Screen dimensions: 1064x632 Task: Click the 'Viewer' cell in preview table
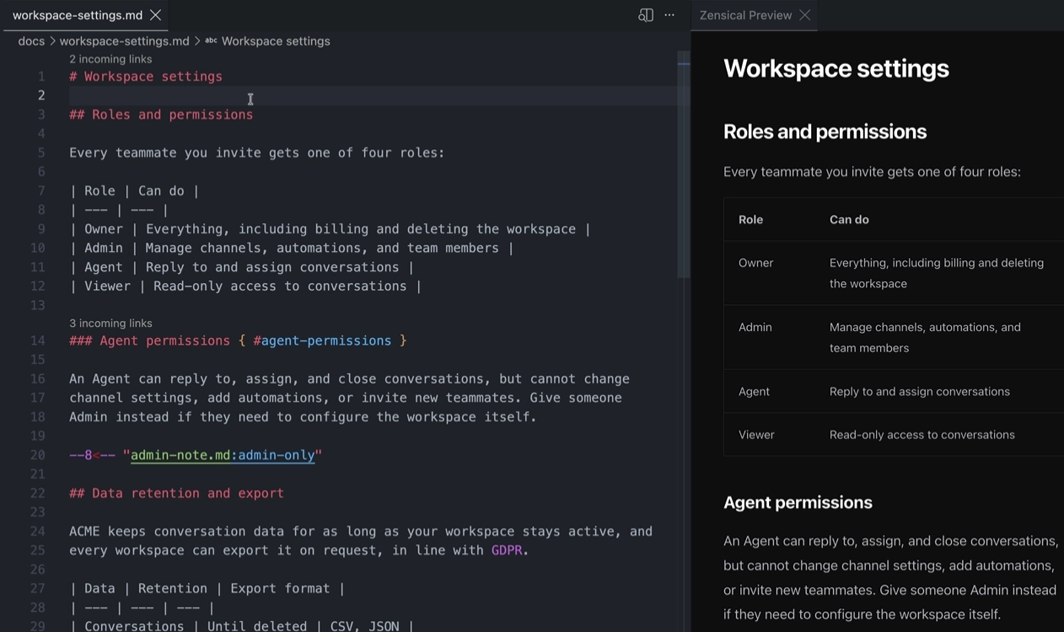756,435
